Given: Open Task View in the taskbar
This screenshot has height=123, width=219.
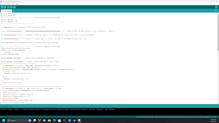Looking at the screenshot, I should 34,120.
